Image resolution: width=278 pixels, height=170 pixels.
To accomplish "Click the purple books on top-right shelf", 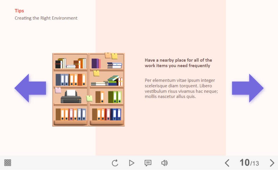I will [96, 63].
